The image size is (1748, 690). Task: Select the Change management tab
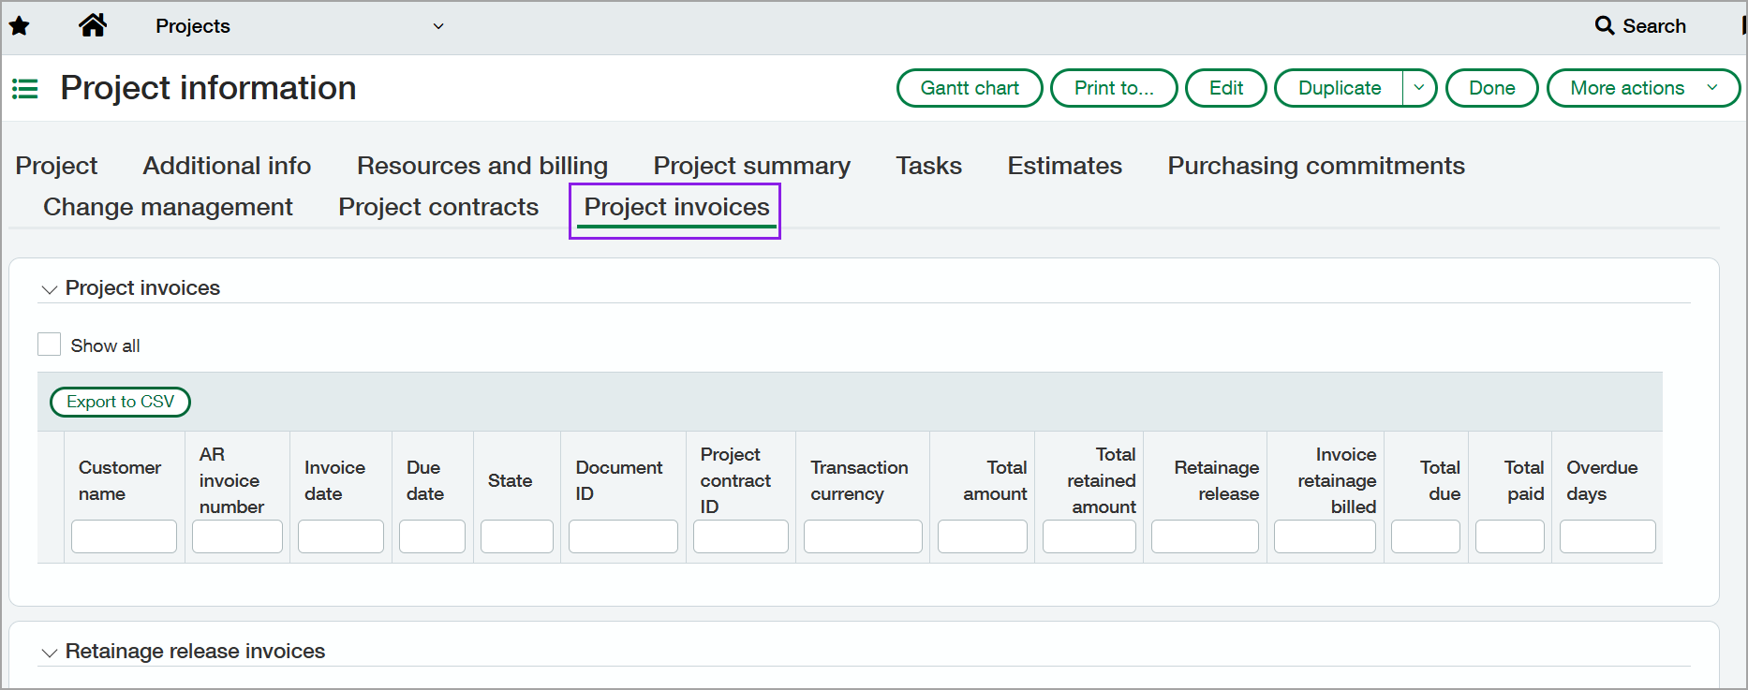tap(168, 207)
